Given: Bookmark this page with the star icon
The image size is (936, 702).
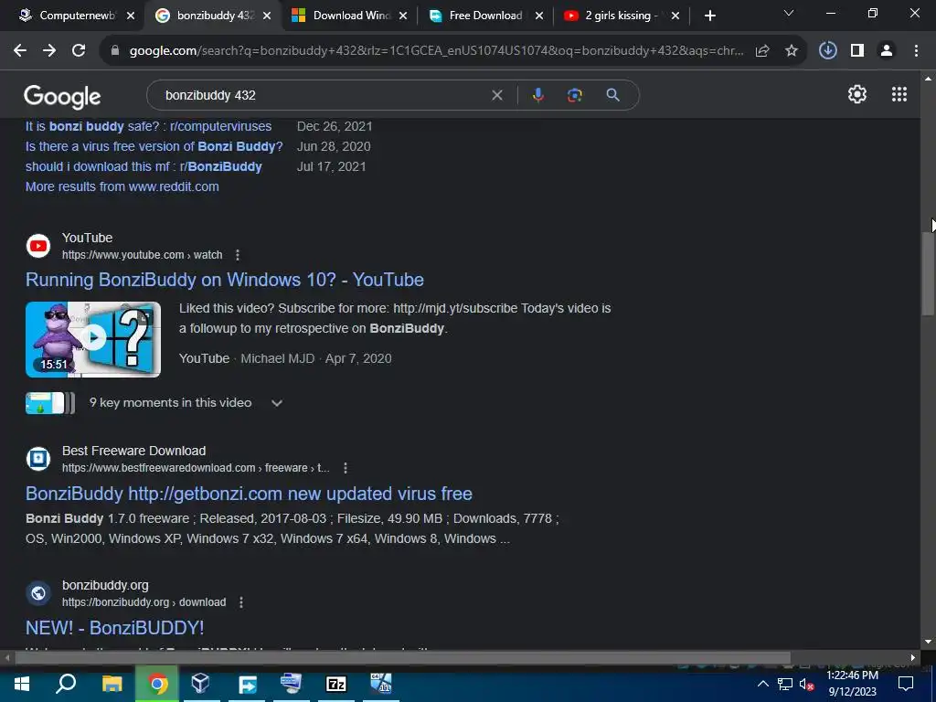Looking at the screenshot, I should point(792,51).
